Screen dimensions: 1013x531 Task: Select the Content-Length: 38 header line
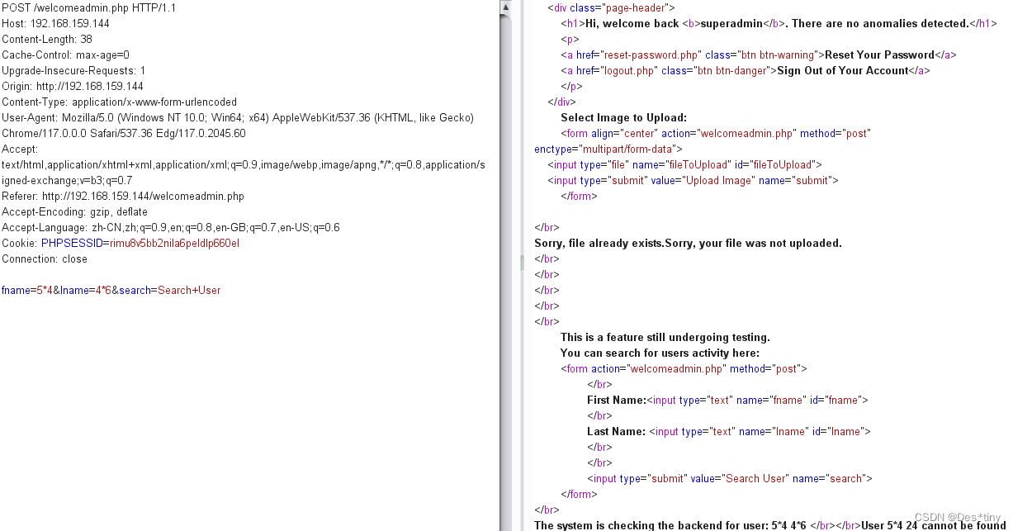47,40
